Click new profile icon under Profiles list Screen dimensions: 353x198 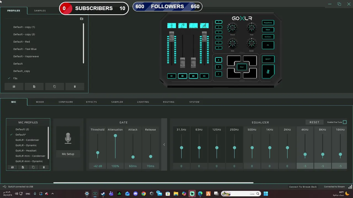(34, 87)
